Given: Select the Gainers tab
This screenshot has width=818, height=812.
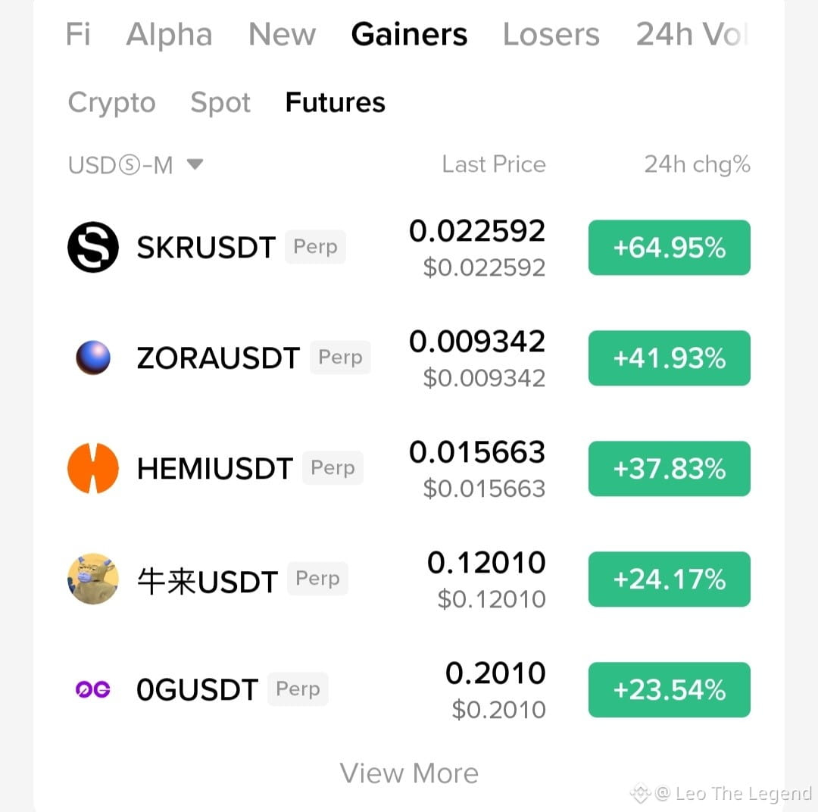Looking at the screenshot, I should click(x=409, y=34).
